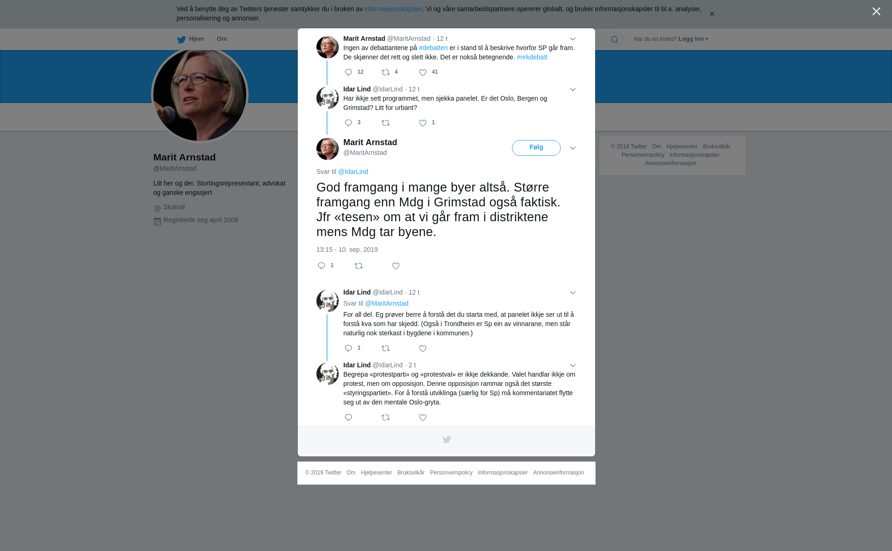892x551 pixels.
Task: Like the main tweet dated 10. sep. 2019
Action: click(396, 266)
